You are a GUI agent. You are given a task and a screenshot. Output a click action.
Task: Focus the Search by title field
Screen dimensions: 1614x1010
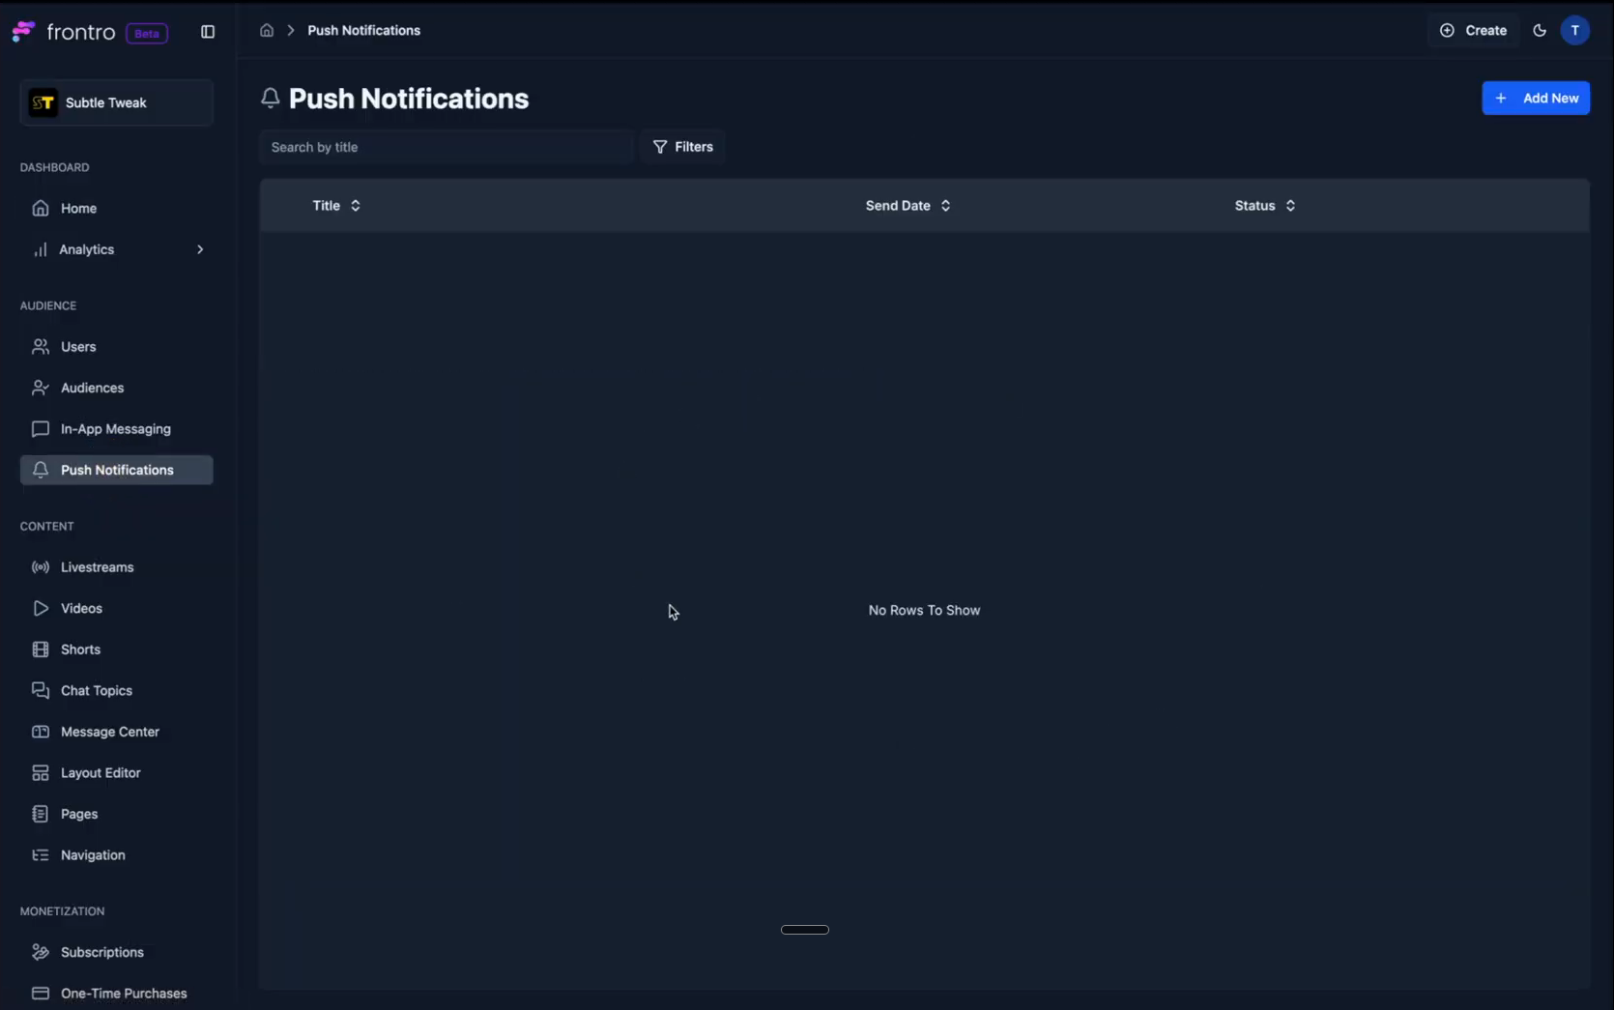tap(446, 147)
